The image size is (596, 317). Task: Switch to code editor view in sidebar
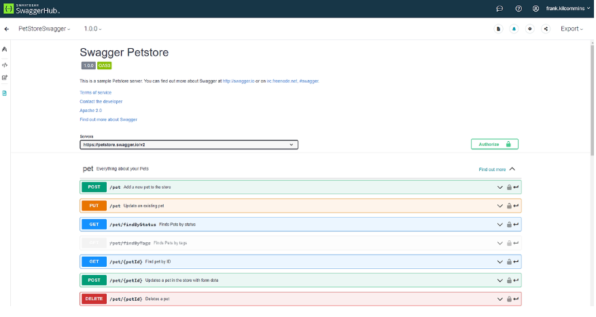click(5, 65)
